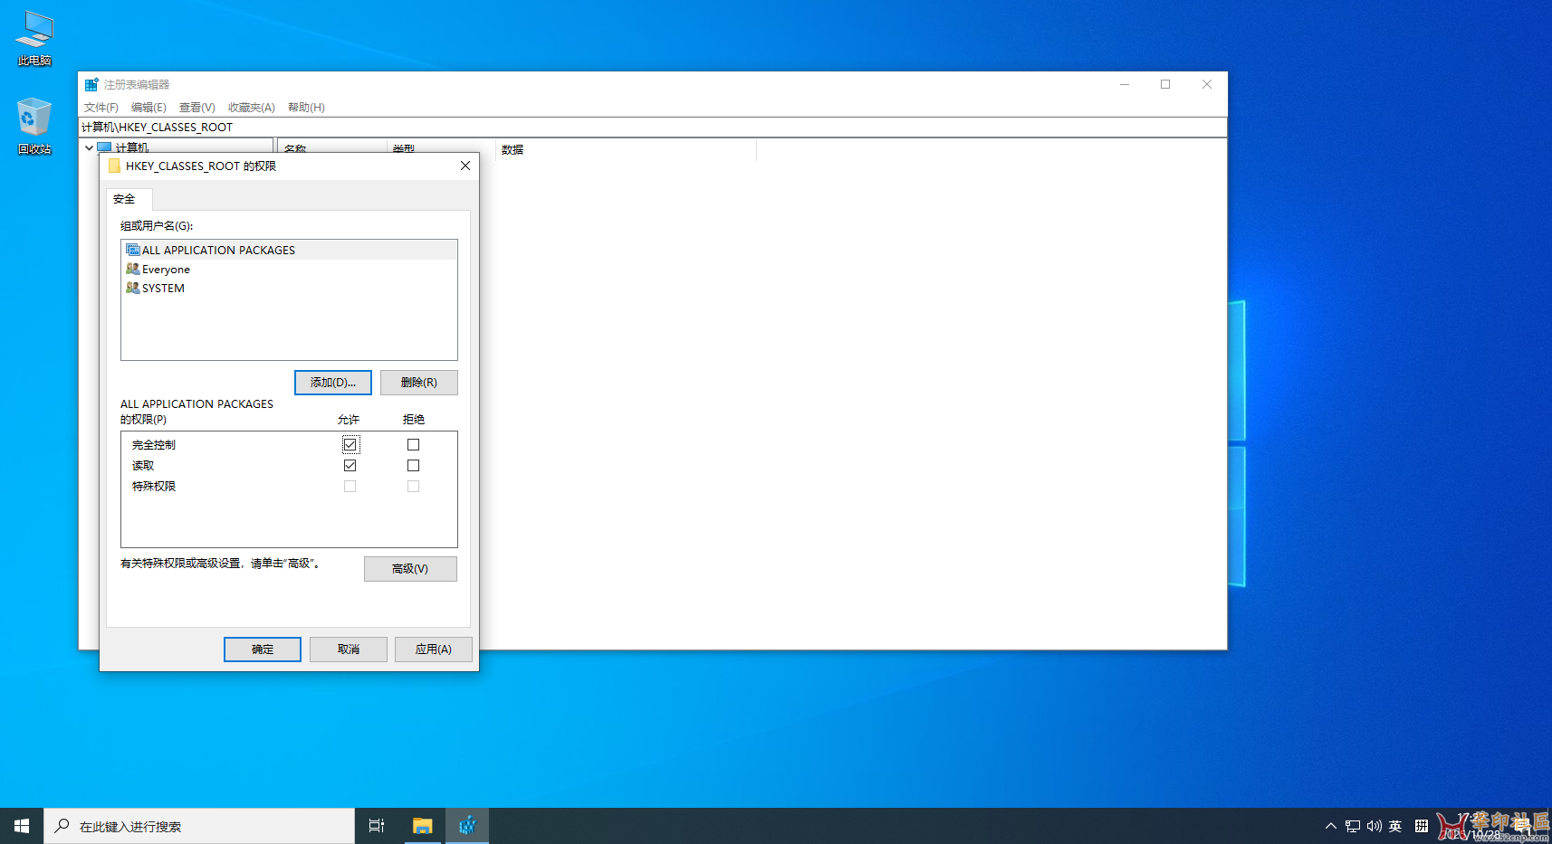Click the network icon in the system tray
Screen dimensions: 1552x844
(1352, 825)
